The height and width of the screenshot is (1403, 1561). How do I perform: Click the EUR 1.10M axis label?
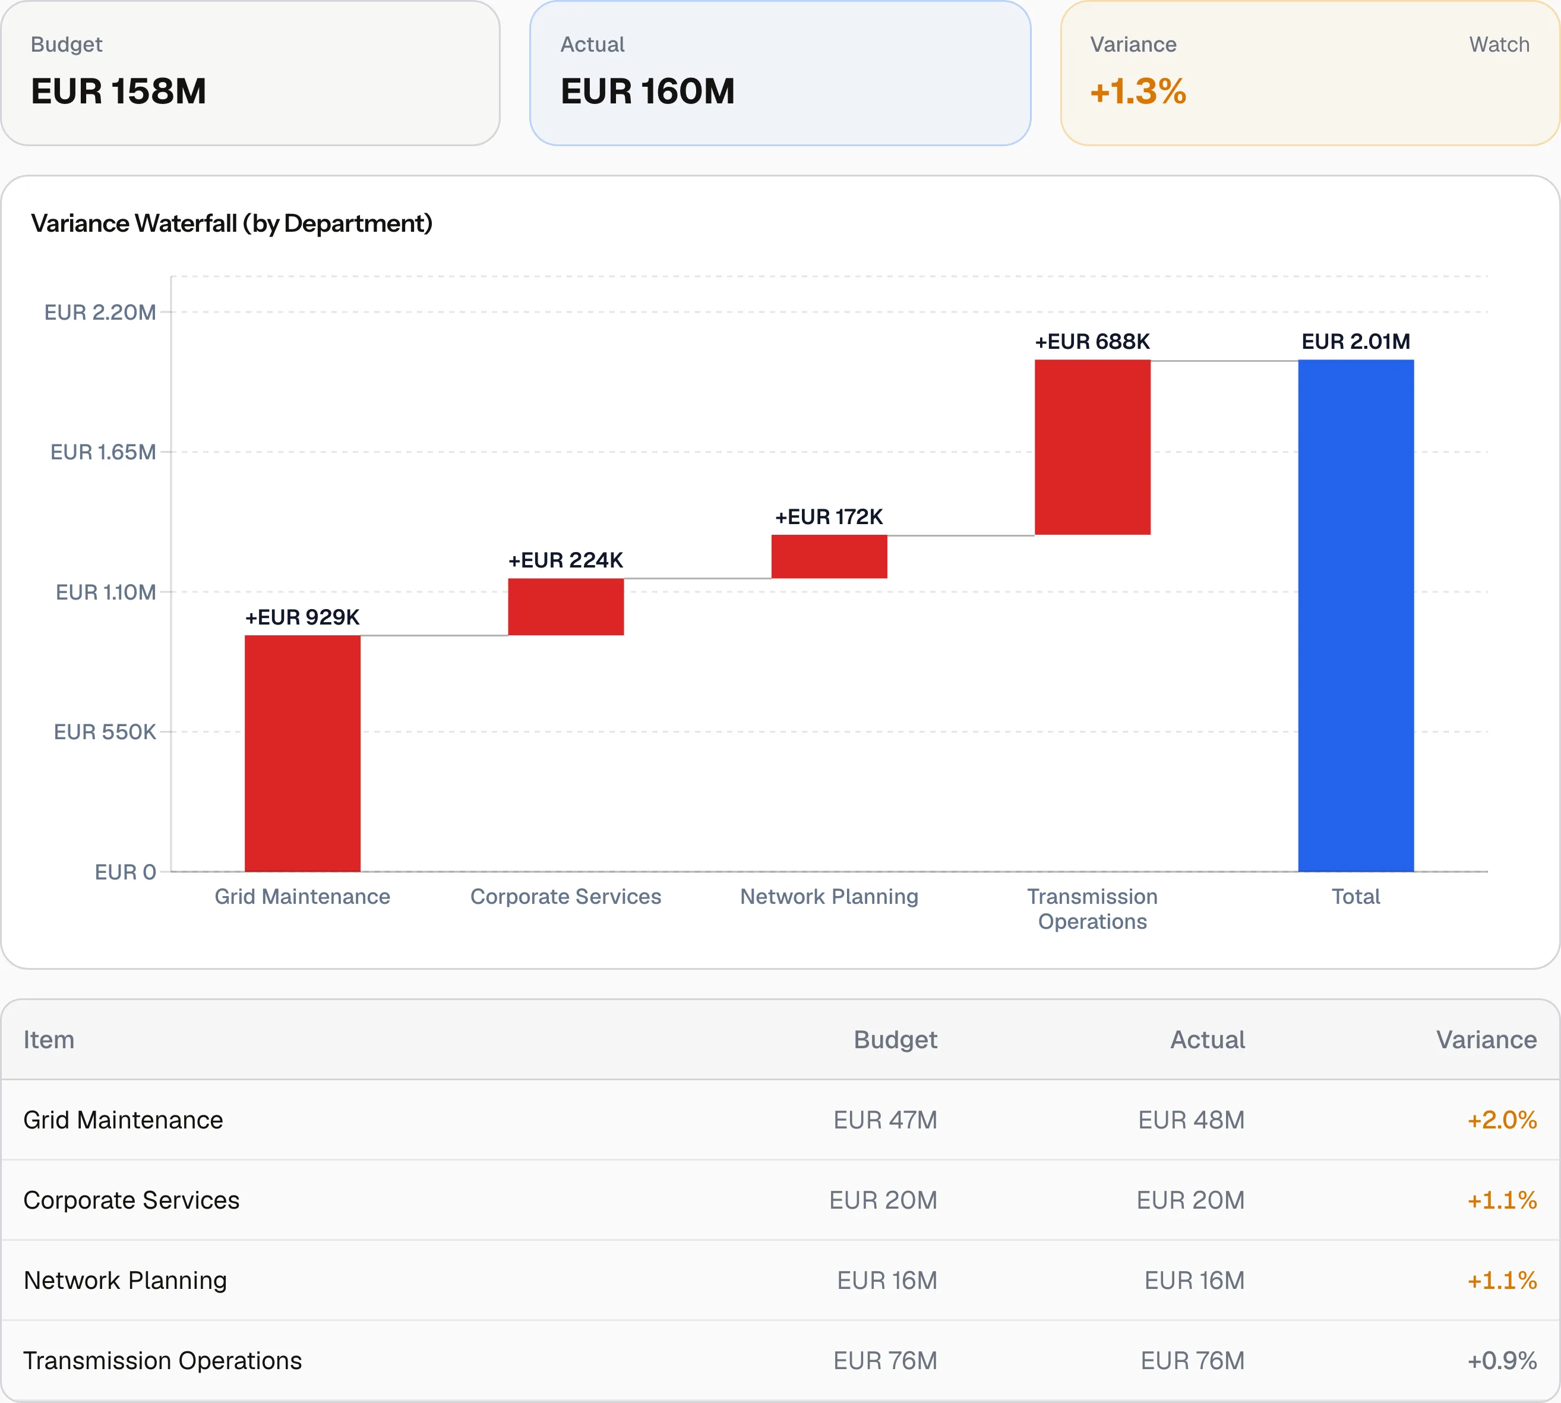[106, 592]
